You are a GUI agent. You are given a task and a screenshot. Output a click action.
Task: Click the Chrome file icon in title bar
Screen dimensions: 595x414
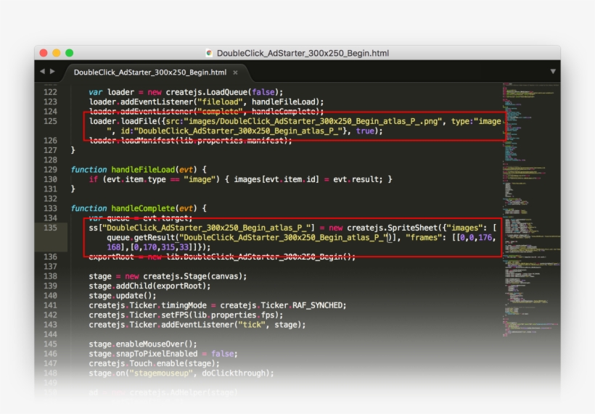210,53
